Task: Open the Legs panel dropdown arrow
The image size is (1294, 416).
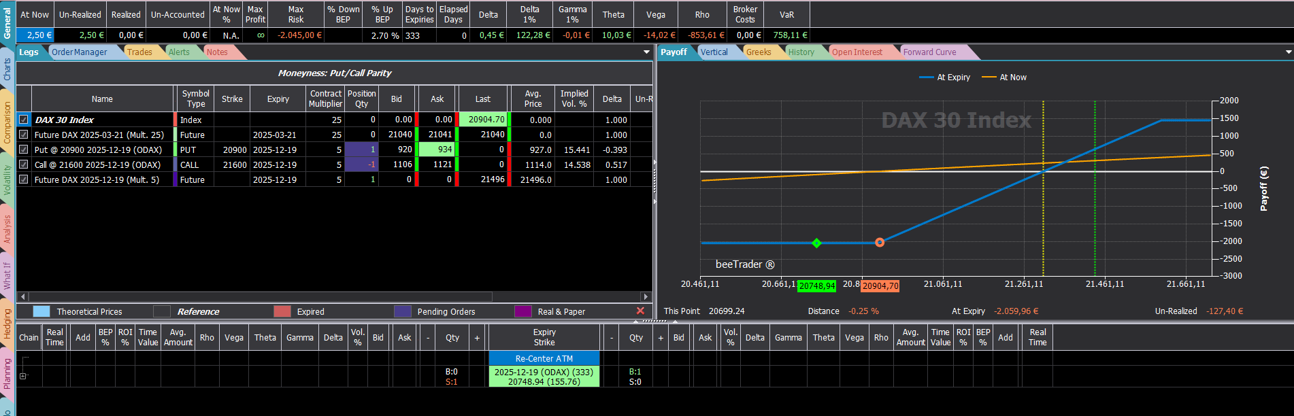Action: (x=646, y=52)
